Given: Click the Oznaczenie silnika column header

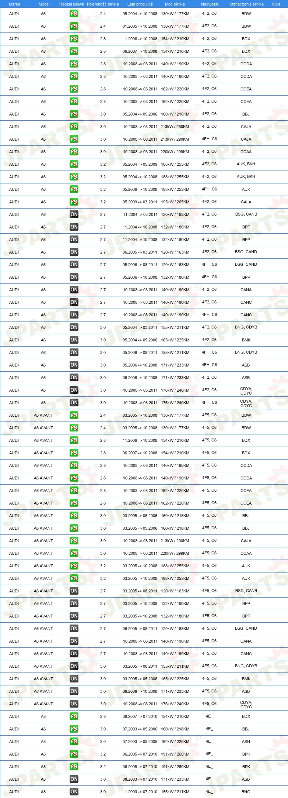Looking at the screenshot, I should tap(247, 4).
